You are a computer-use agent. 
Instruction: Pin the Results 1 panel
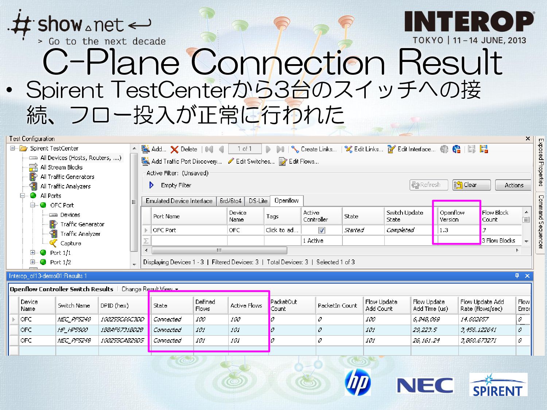tap(517, 276)
